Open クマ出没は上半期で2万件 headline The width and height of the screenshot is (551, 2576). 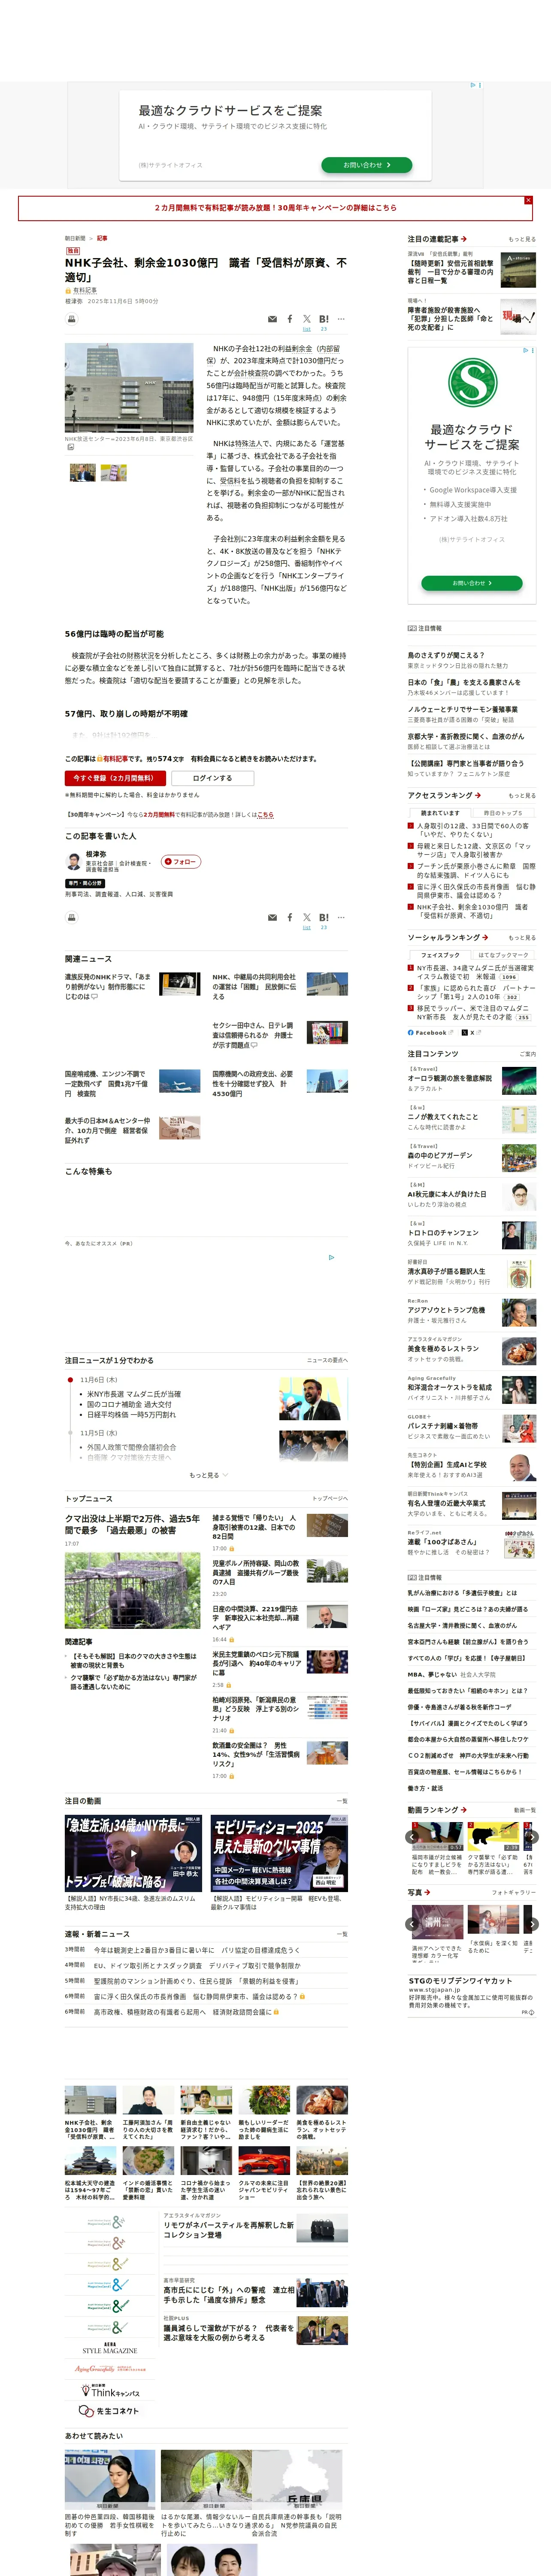[132, 1524]
